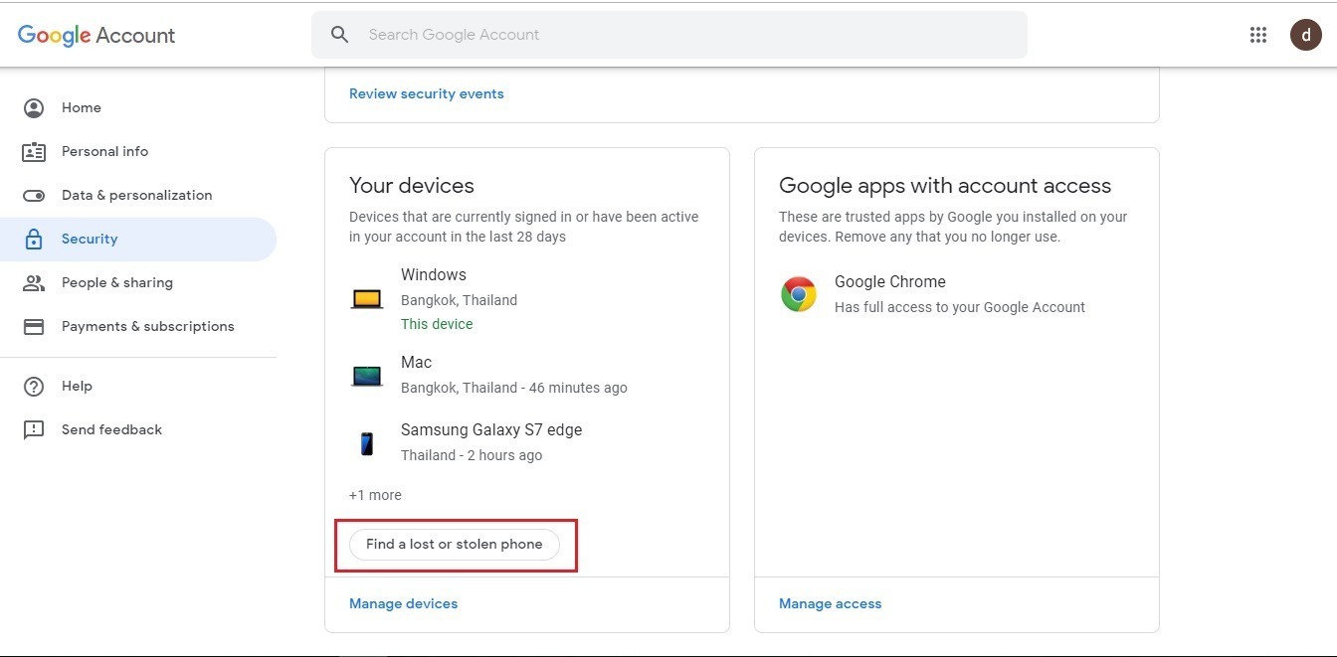Click the Samsung Galaxy phone icon
The height and width of the screenshot is (657, 1337).
pyautogui.click(x=366, y=443)
